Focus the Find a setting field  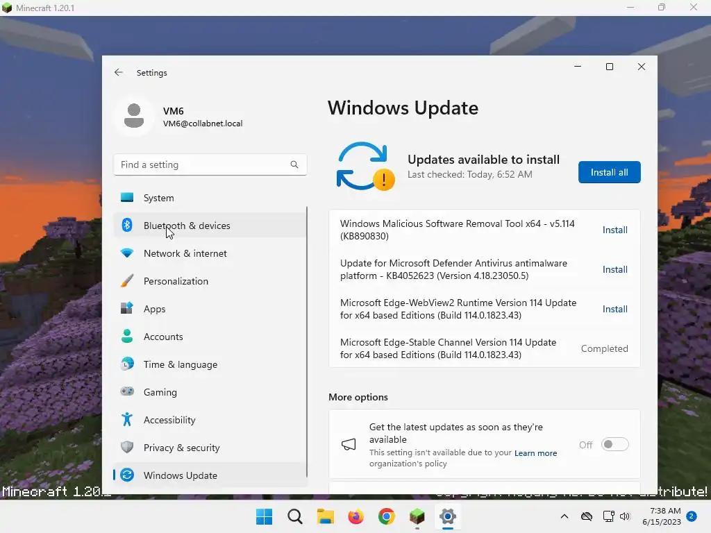pos(210,164)
